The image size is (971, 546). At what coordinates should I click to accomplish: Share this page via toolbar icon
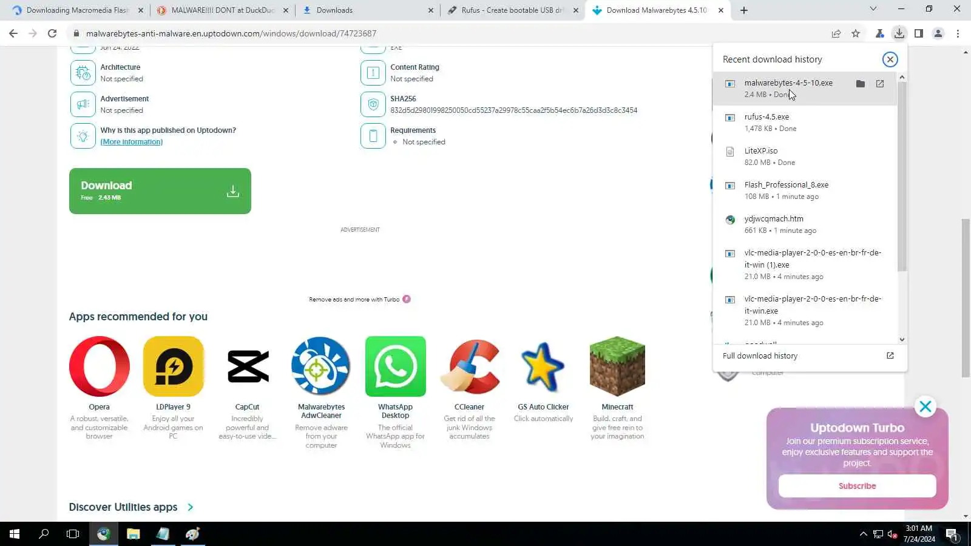click(836, 33)
